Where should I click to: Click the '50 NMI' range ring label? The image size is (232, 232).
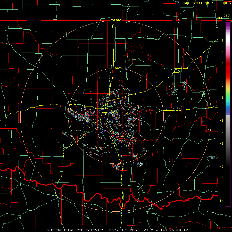(116, 68)
